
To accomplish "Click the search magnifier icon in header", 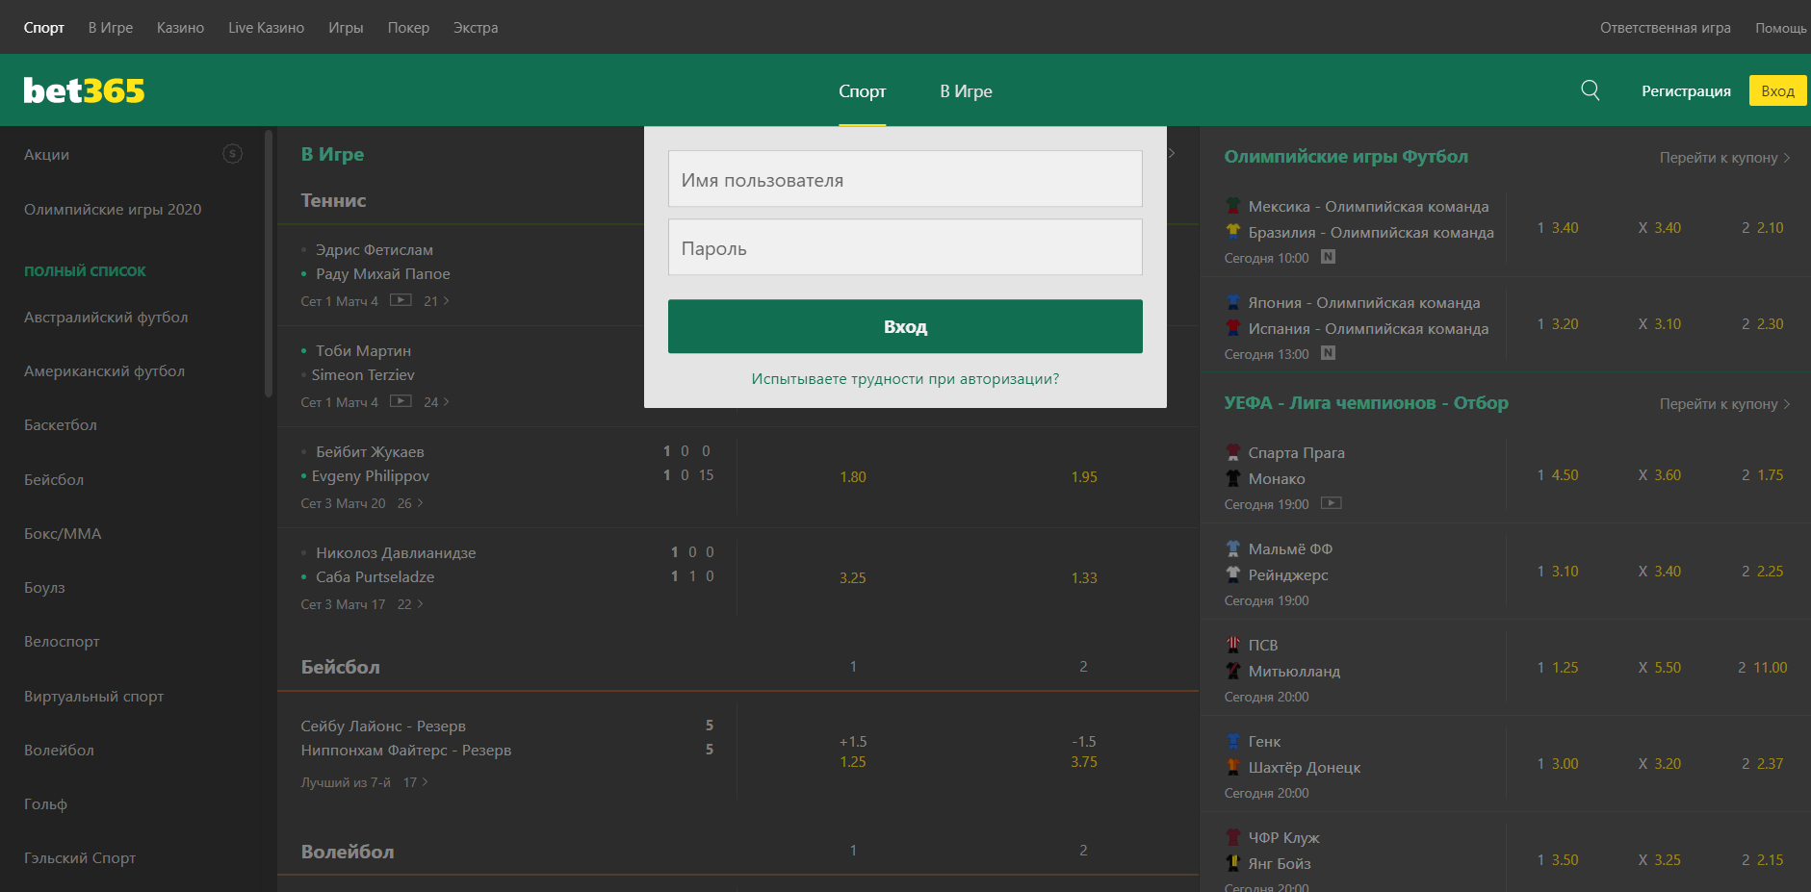I will pos(1590,90).
